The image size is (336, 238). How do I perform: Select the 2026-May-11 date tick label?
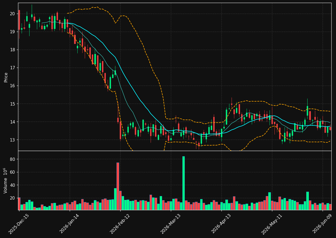[x=272, y=224]
